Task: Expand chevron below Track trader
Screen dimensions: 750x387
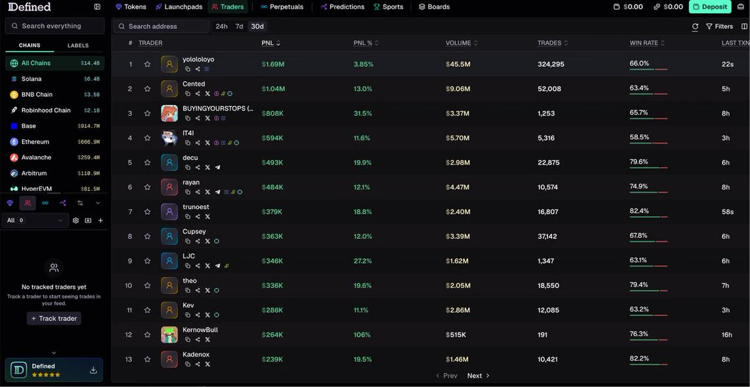Action: 54,353
